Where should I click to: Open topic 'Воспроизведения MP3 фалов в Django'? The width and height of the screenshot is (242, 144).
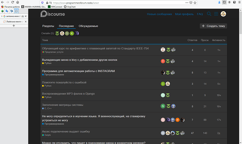(x=68, y=94)
